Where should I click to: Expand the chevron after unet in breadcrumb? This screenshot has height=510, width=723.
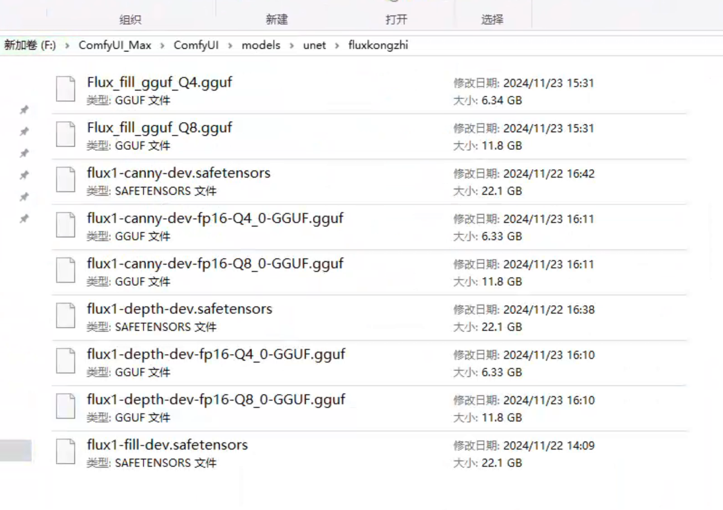pos(337,46)
